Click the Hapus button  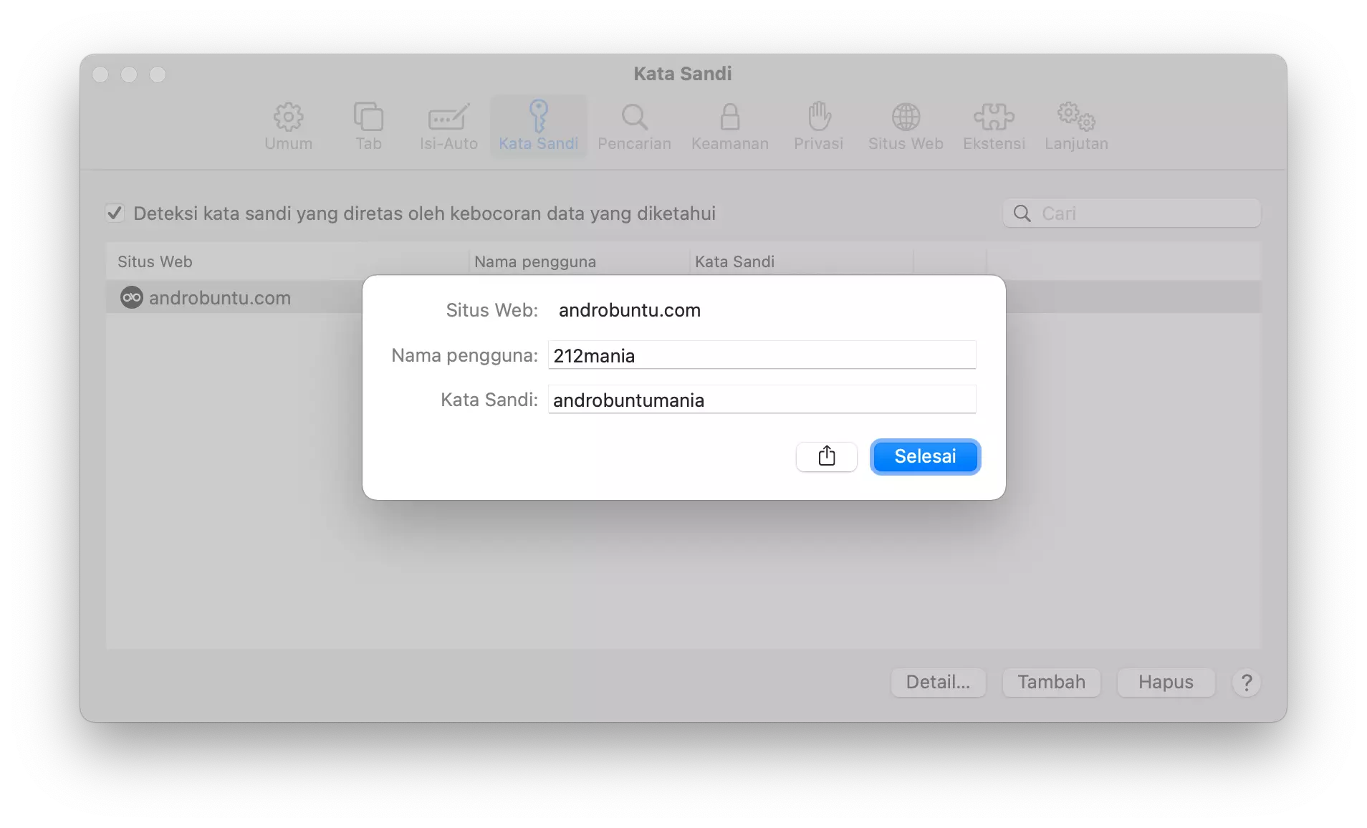pos(1165,683)
